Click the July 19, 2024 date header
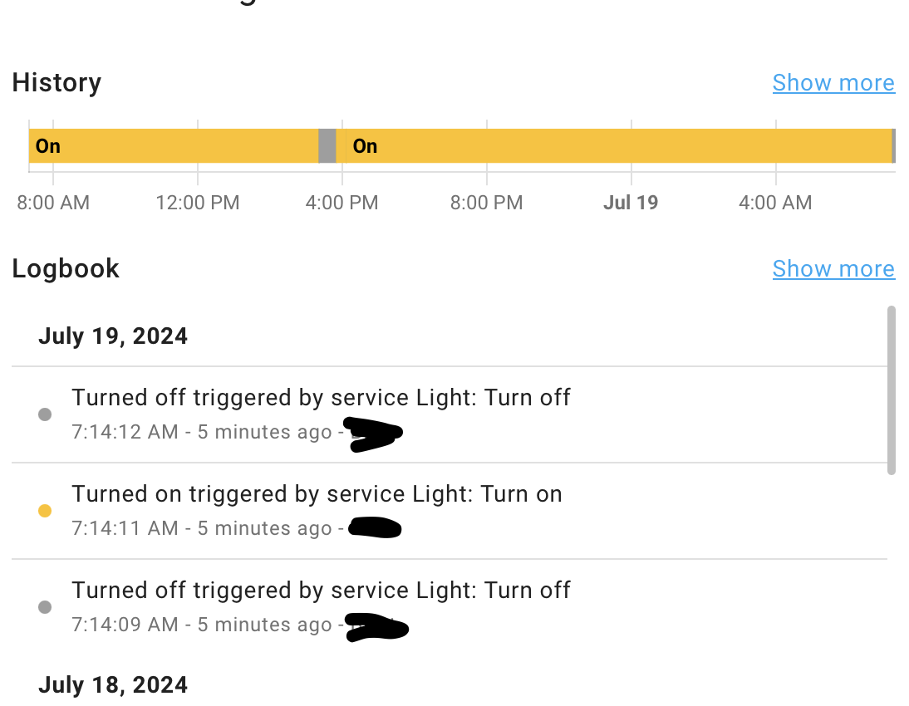The width and height of the screenshot is (909, 706). [x=113, y=336]
